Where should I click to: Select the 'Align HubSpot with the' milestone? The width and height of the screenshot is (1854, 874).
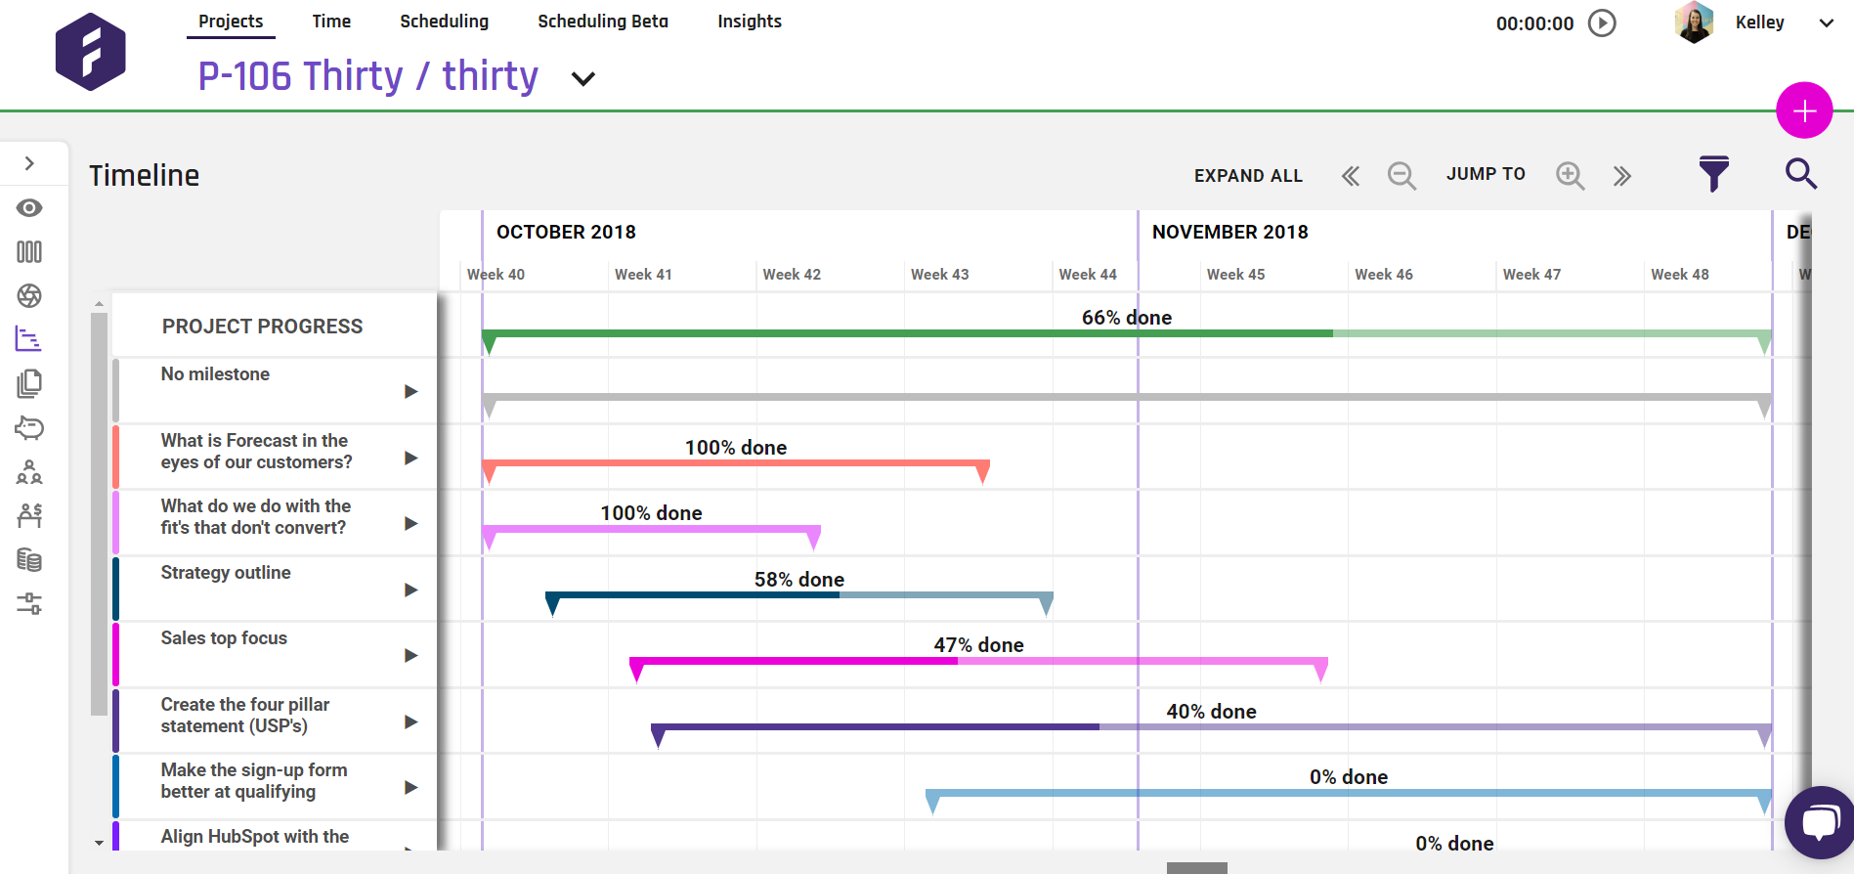pos(254,837)
